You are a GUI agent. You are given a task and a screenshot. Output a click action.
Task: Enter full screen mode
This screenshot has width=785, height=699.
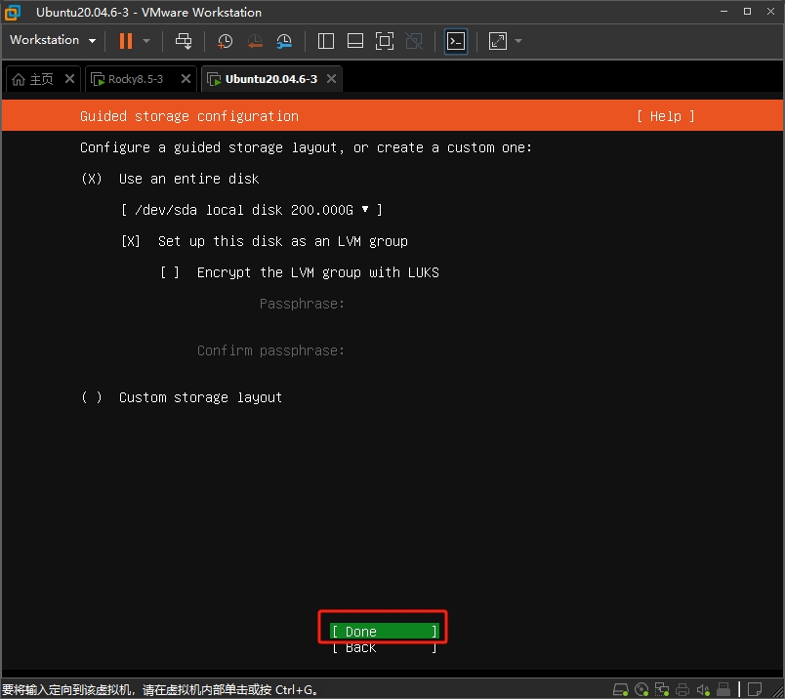[385, 41]
